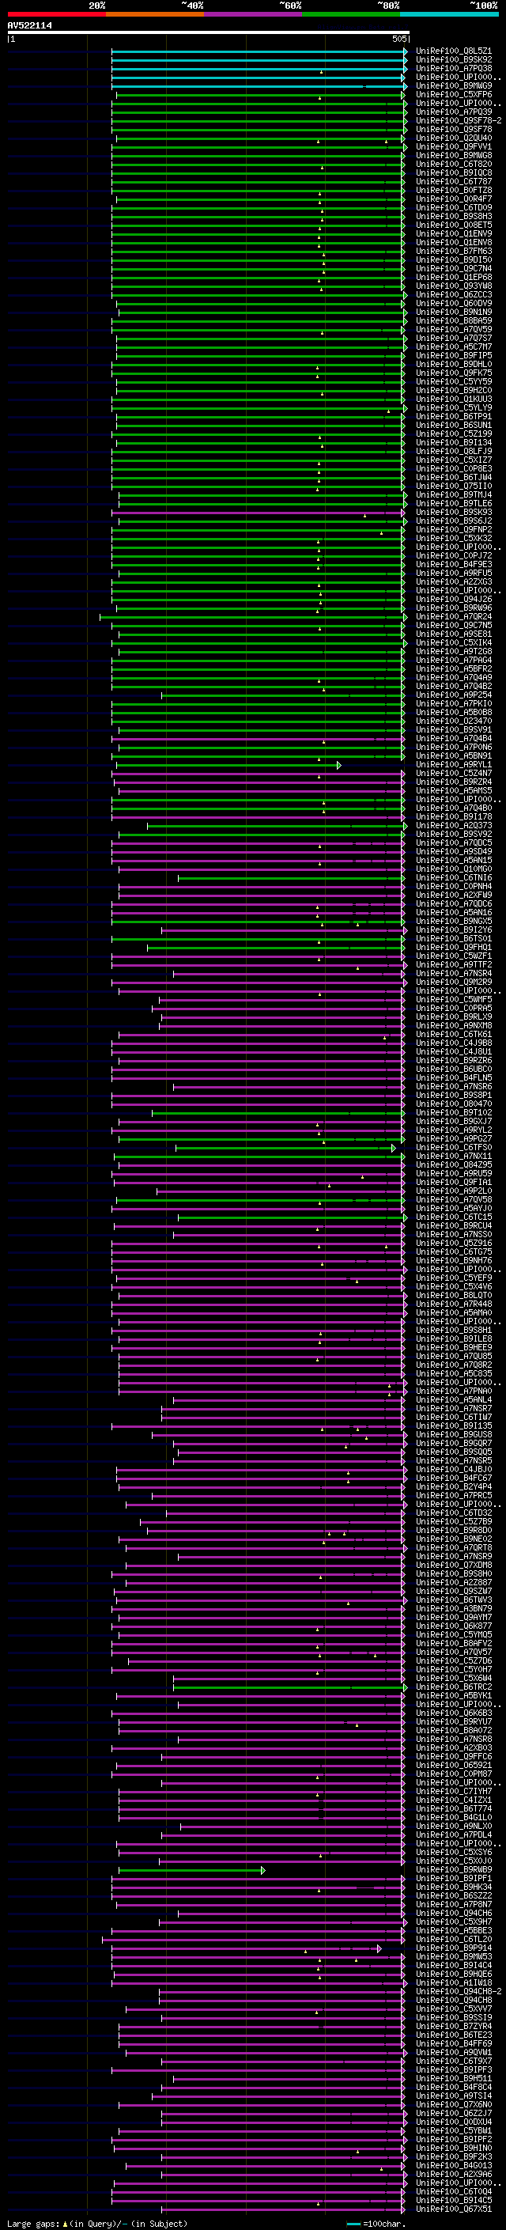Select hit label UniRef100_B9RWB9

coord(454,1870)
